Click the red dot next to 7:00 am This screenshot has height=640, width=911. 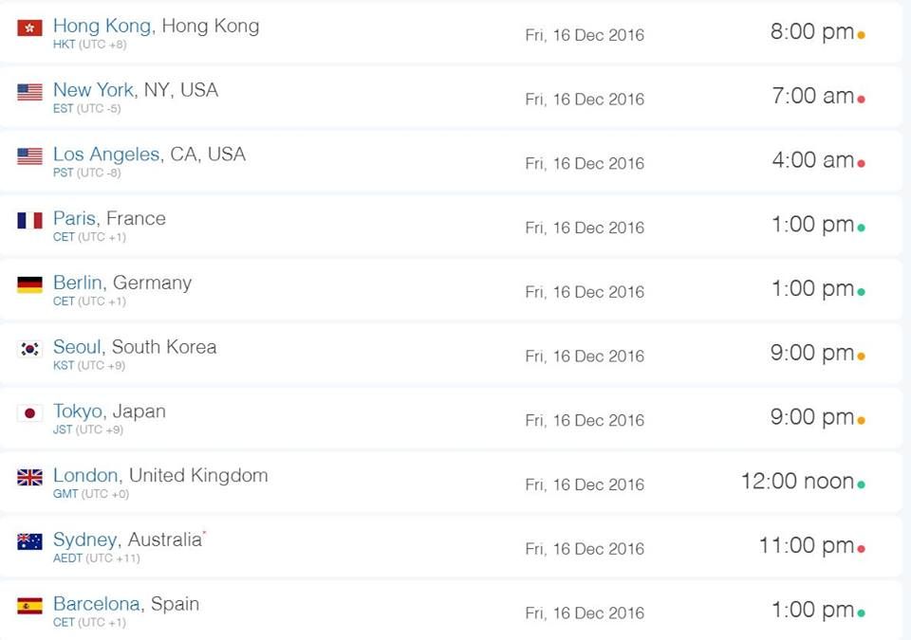(861, 100)
